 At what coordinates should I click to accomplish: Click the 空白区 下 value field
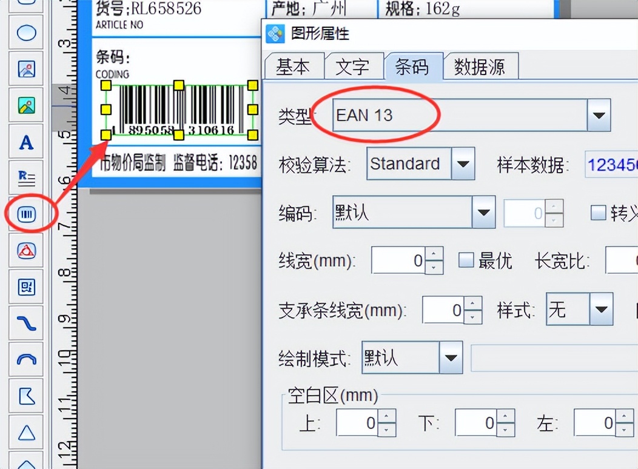(x=475, y=423)
